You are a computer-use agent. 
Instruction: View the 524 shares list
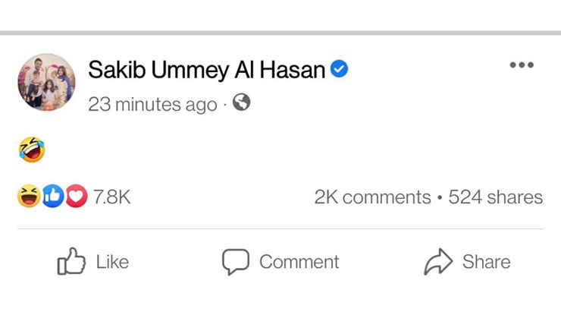point(496,197)
